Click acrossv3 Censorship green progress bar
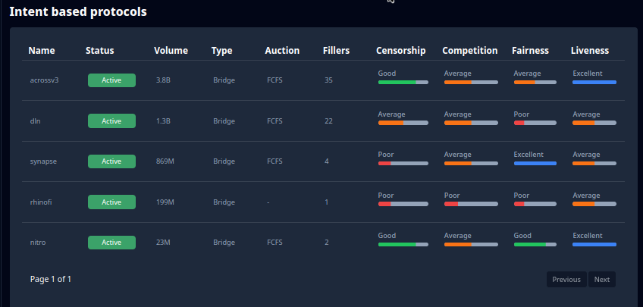 pyautogui.click(x=403, y=83)
